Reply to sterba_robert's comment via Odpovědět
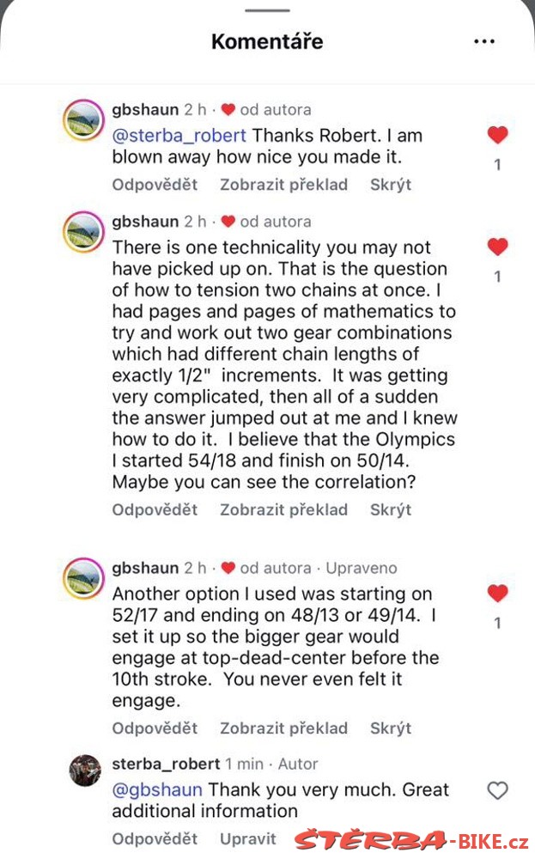This screenshot has height=859, width=535. pyautogui.click(x=155, y=838)
